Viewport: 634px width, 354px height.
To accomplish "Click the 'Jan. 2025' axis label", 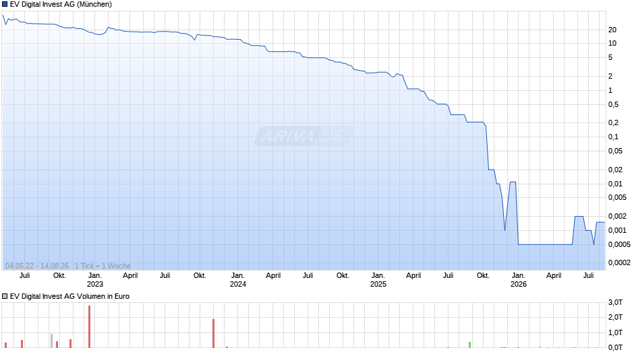I will pyautogui.click(x=378, y=280).
